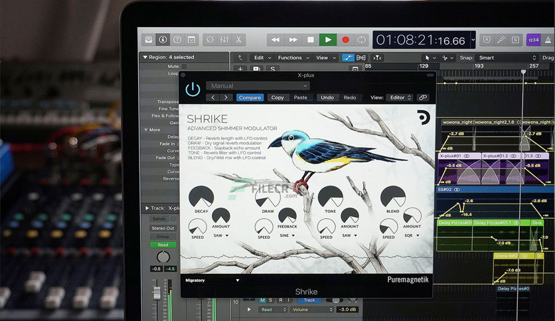
Task: Click the red Record button
Action: click(345, 40)
